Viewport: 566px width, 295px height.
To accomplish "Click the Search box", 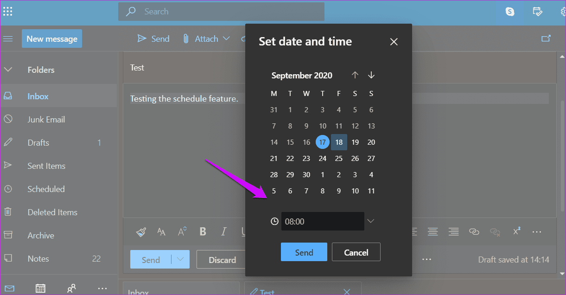I will coord(221,12).
